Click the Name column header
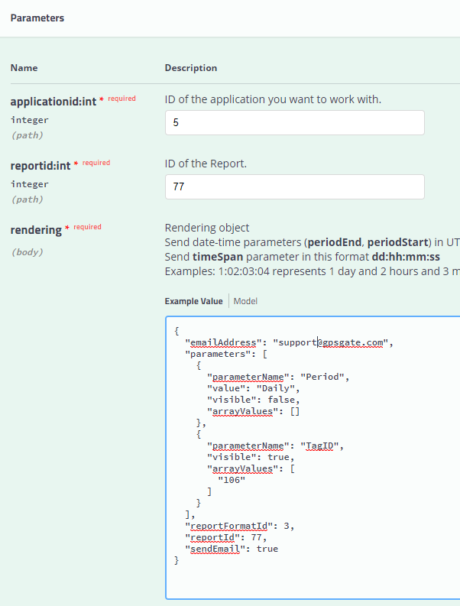460x606 pixels. [x=24, y=68]
